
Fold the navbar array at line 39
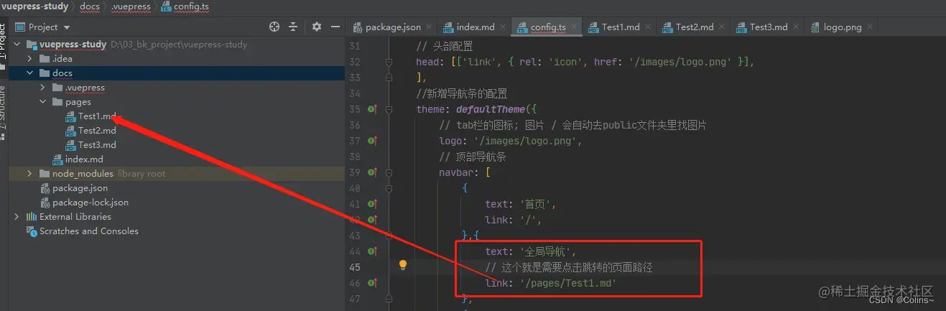point(389,172)
